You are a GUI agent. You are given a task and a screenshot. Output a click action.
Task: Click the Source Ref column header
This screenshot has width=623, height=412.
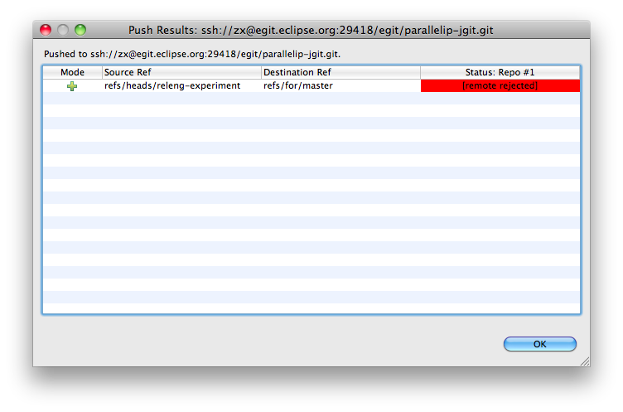point(181,72)
